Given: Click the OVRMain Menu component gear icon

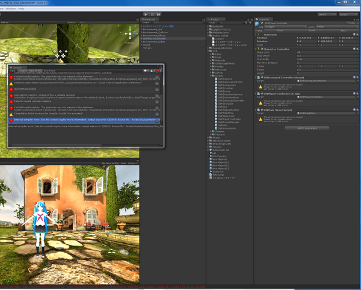Looking at the screenshot, I should point(357,110).
